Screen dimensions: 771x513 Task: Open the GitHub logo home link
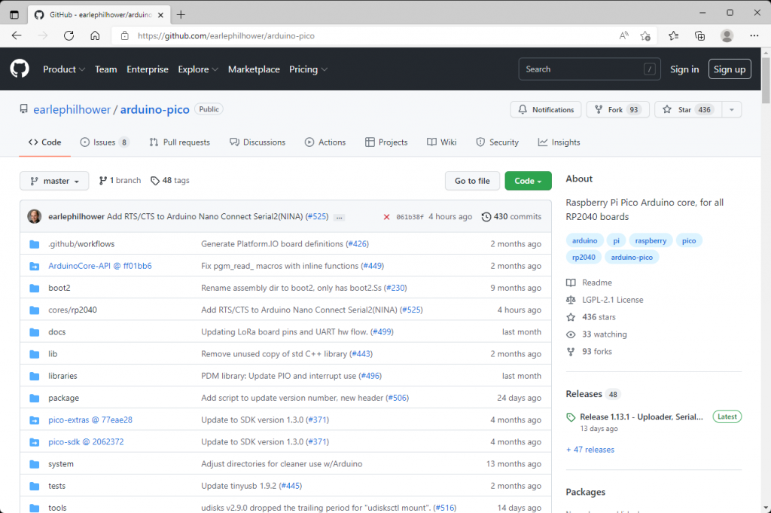(x=20, y=69)
